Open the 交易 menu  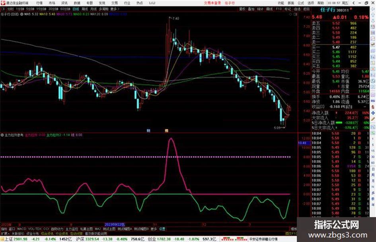(x=114, y=3)
